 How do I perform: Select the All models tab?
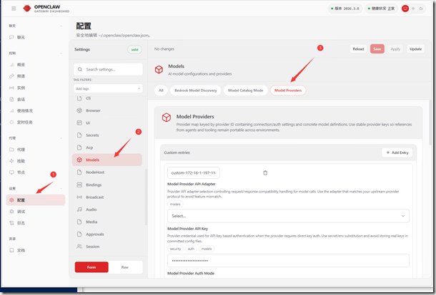162,90
